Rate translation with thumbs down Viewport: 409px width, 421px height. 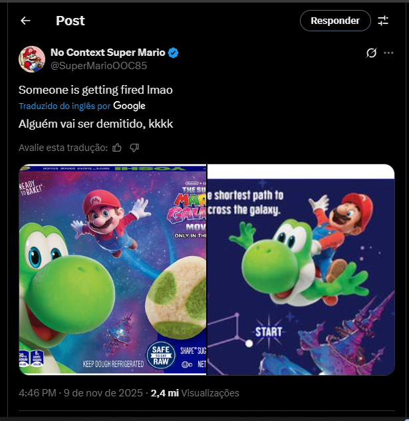click(x=134, y=148)
